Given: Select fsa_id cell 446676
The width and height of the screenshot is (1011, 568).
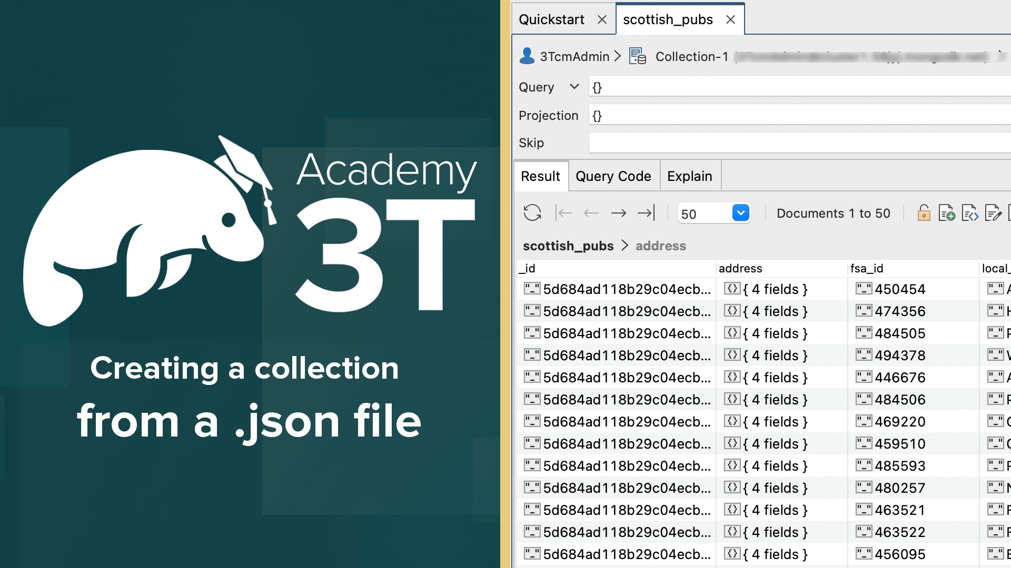Looking at the screenshot, I should pyautogui.click(x=913, y=377).
